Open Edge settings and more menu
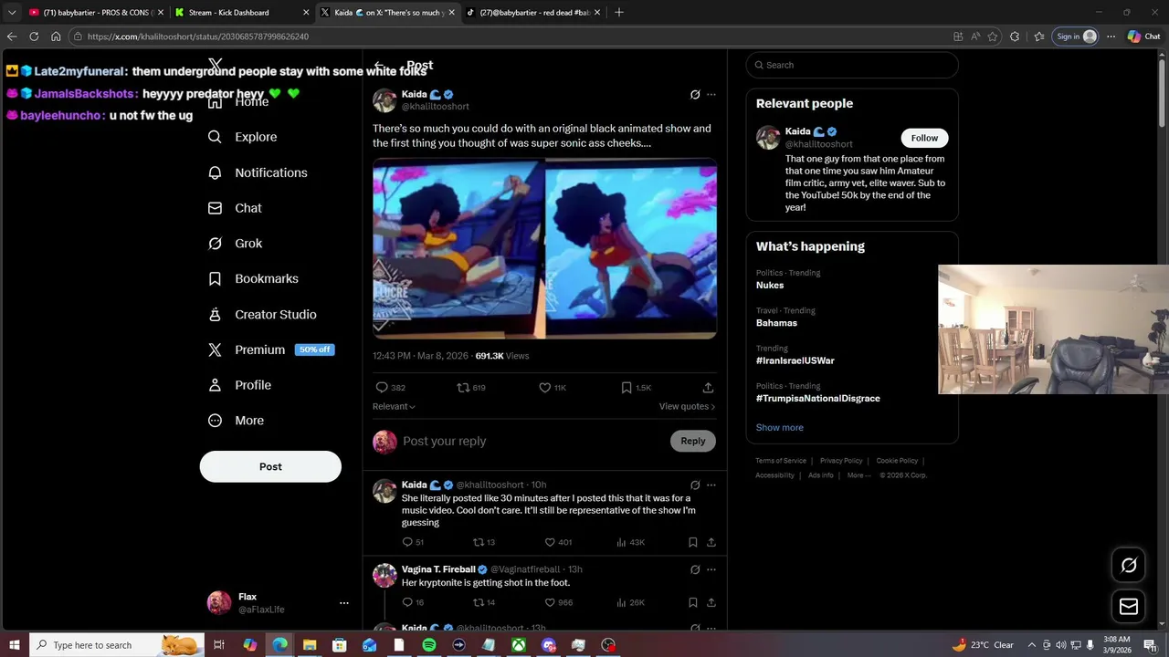Image resolution: width=1169 pixels, height=657 pixels. tap(1111, 36)
